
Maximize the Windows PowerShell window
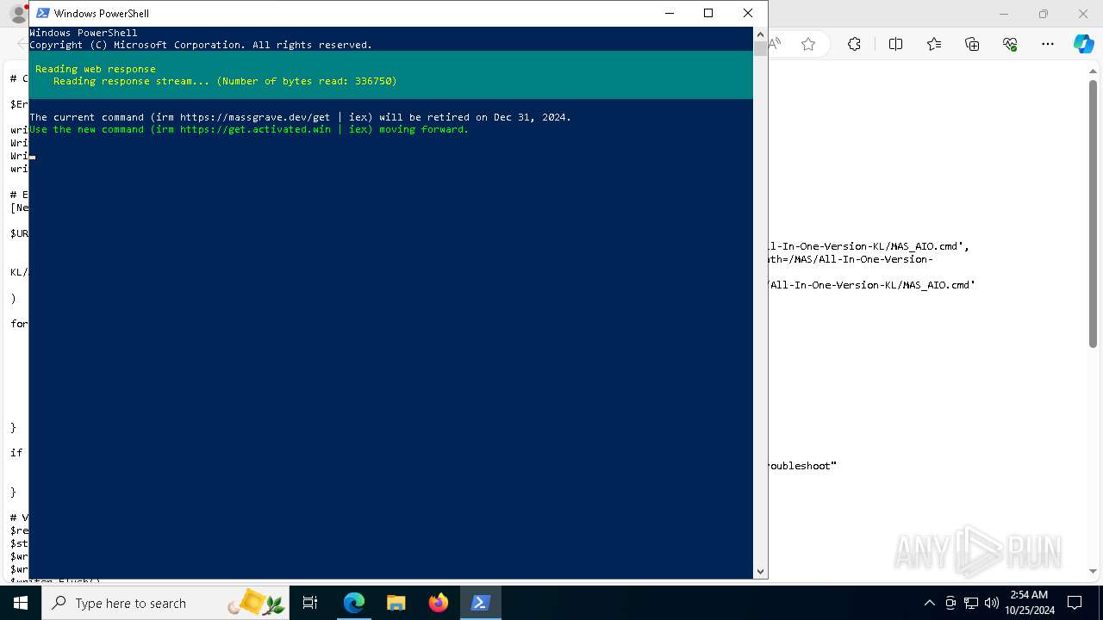708,13
